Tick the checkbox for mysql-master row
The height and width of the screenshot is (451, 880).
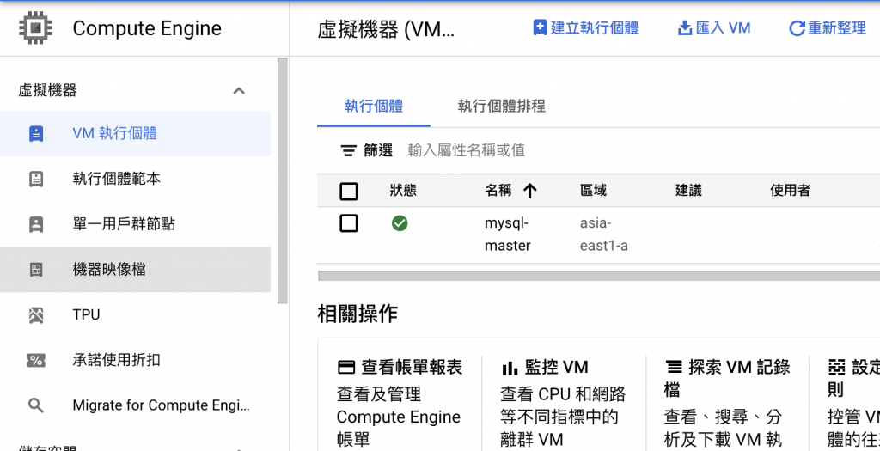[x=349, y=223]
